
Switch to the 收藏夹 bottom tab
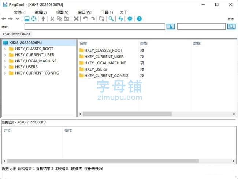pyautogui.click(x=77, y=168)
